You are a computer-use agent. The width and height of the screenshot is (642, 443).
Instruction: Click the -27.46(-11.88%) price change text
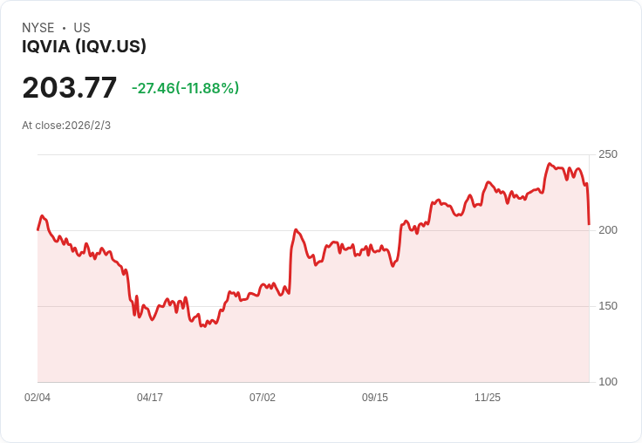185,88
